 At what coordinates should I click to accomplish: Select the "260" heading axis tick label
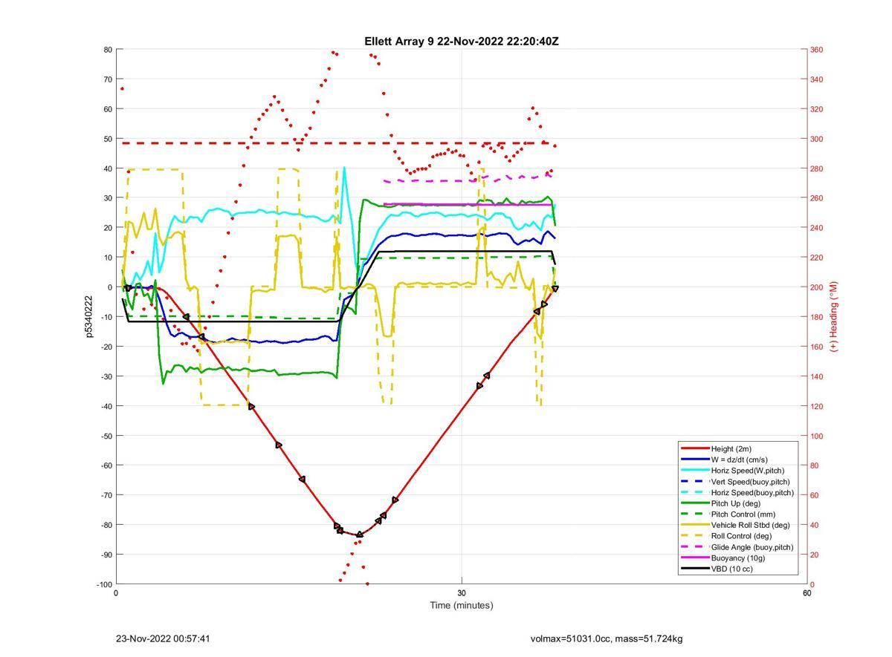tap(816, 198)
